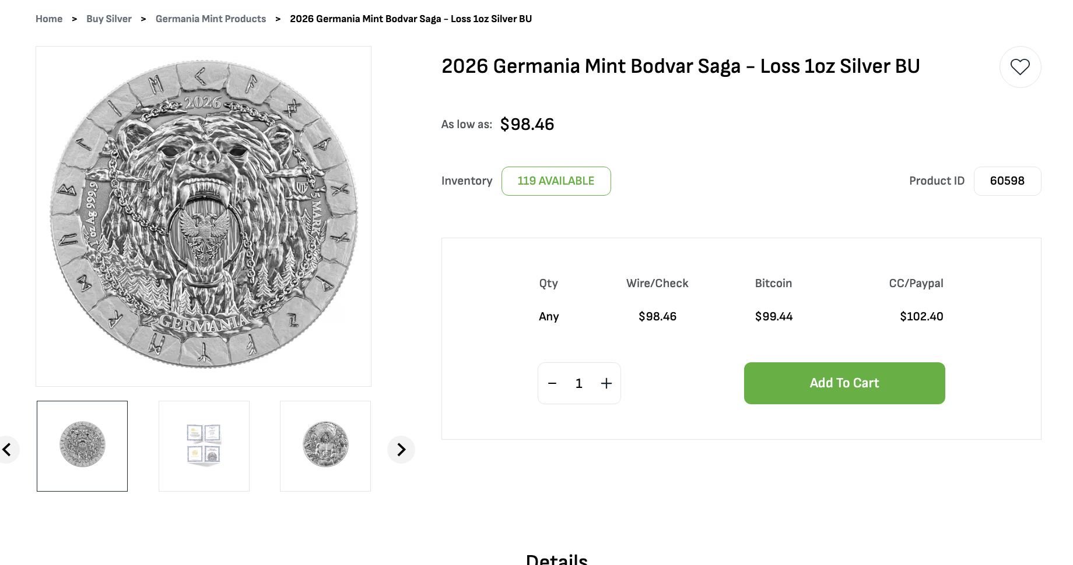The height and width of the screenshot is (565, 1073).
Task: Click the CC/Paypal price $102.40
Action: coord(921,316)
